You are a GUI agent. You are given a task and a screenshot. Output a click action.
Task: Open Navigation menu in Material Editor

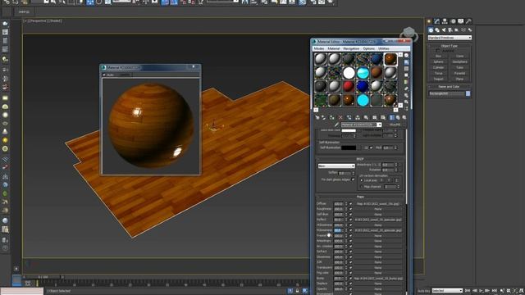[x=351, y=48]
